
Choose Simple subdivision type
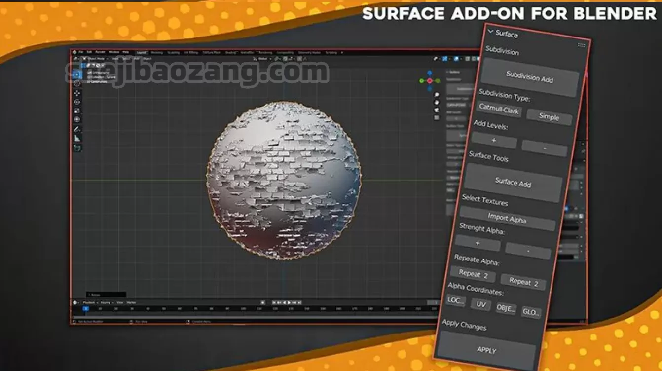point(549,117)
